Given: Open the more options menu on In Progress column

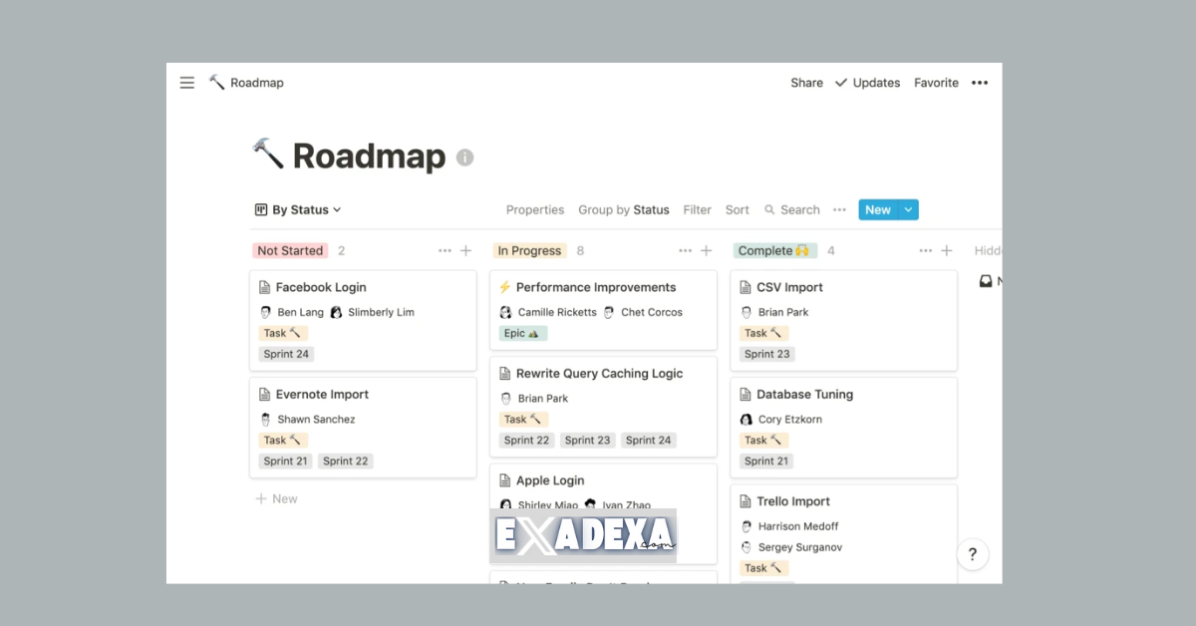Looking at the screenshot, I should pos(685,250).
